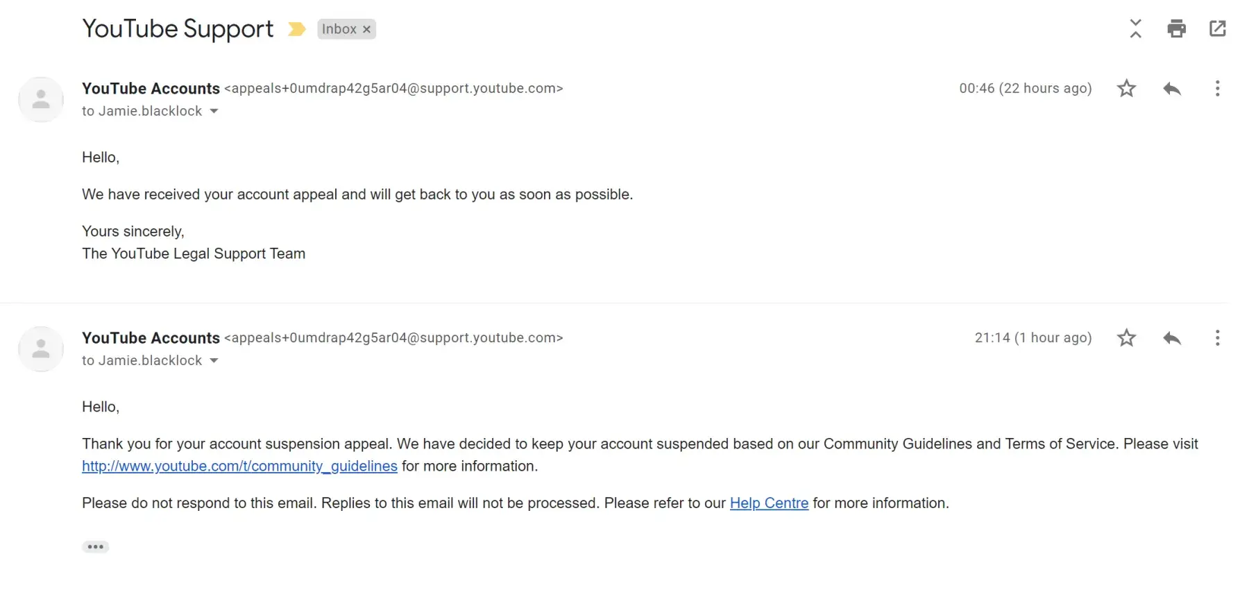Remove the Inbox label from conversation
Viewport: 1249px width, 606px height.
(367, 29)
